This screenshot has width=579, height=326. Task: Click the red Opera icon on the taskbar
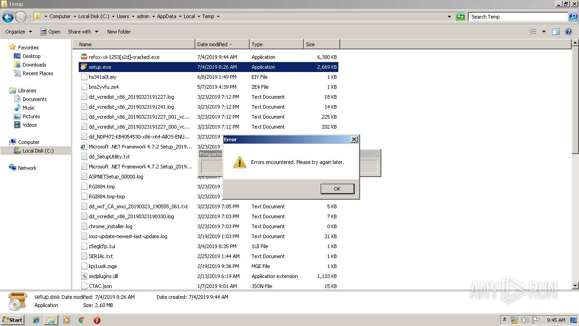coord(97,320)
